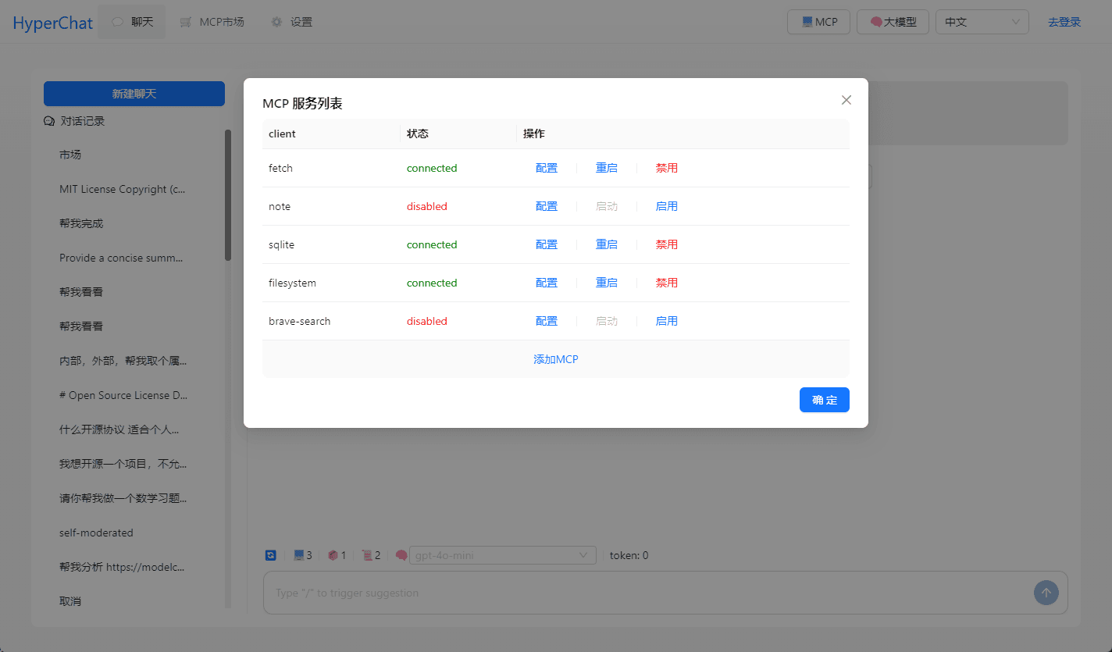This screenshot has height=652, width=1112.
Task: Open 配置 for the fetch client
Action: (547, 168)
